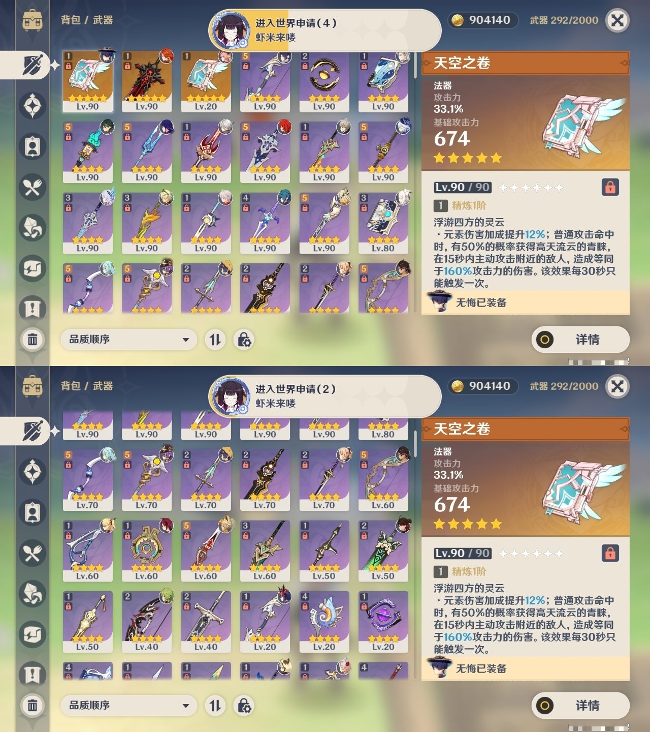Select the Lv.20 Skyward Atlas catalyst thumbnail

tap(206, 81)
